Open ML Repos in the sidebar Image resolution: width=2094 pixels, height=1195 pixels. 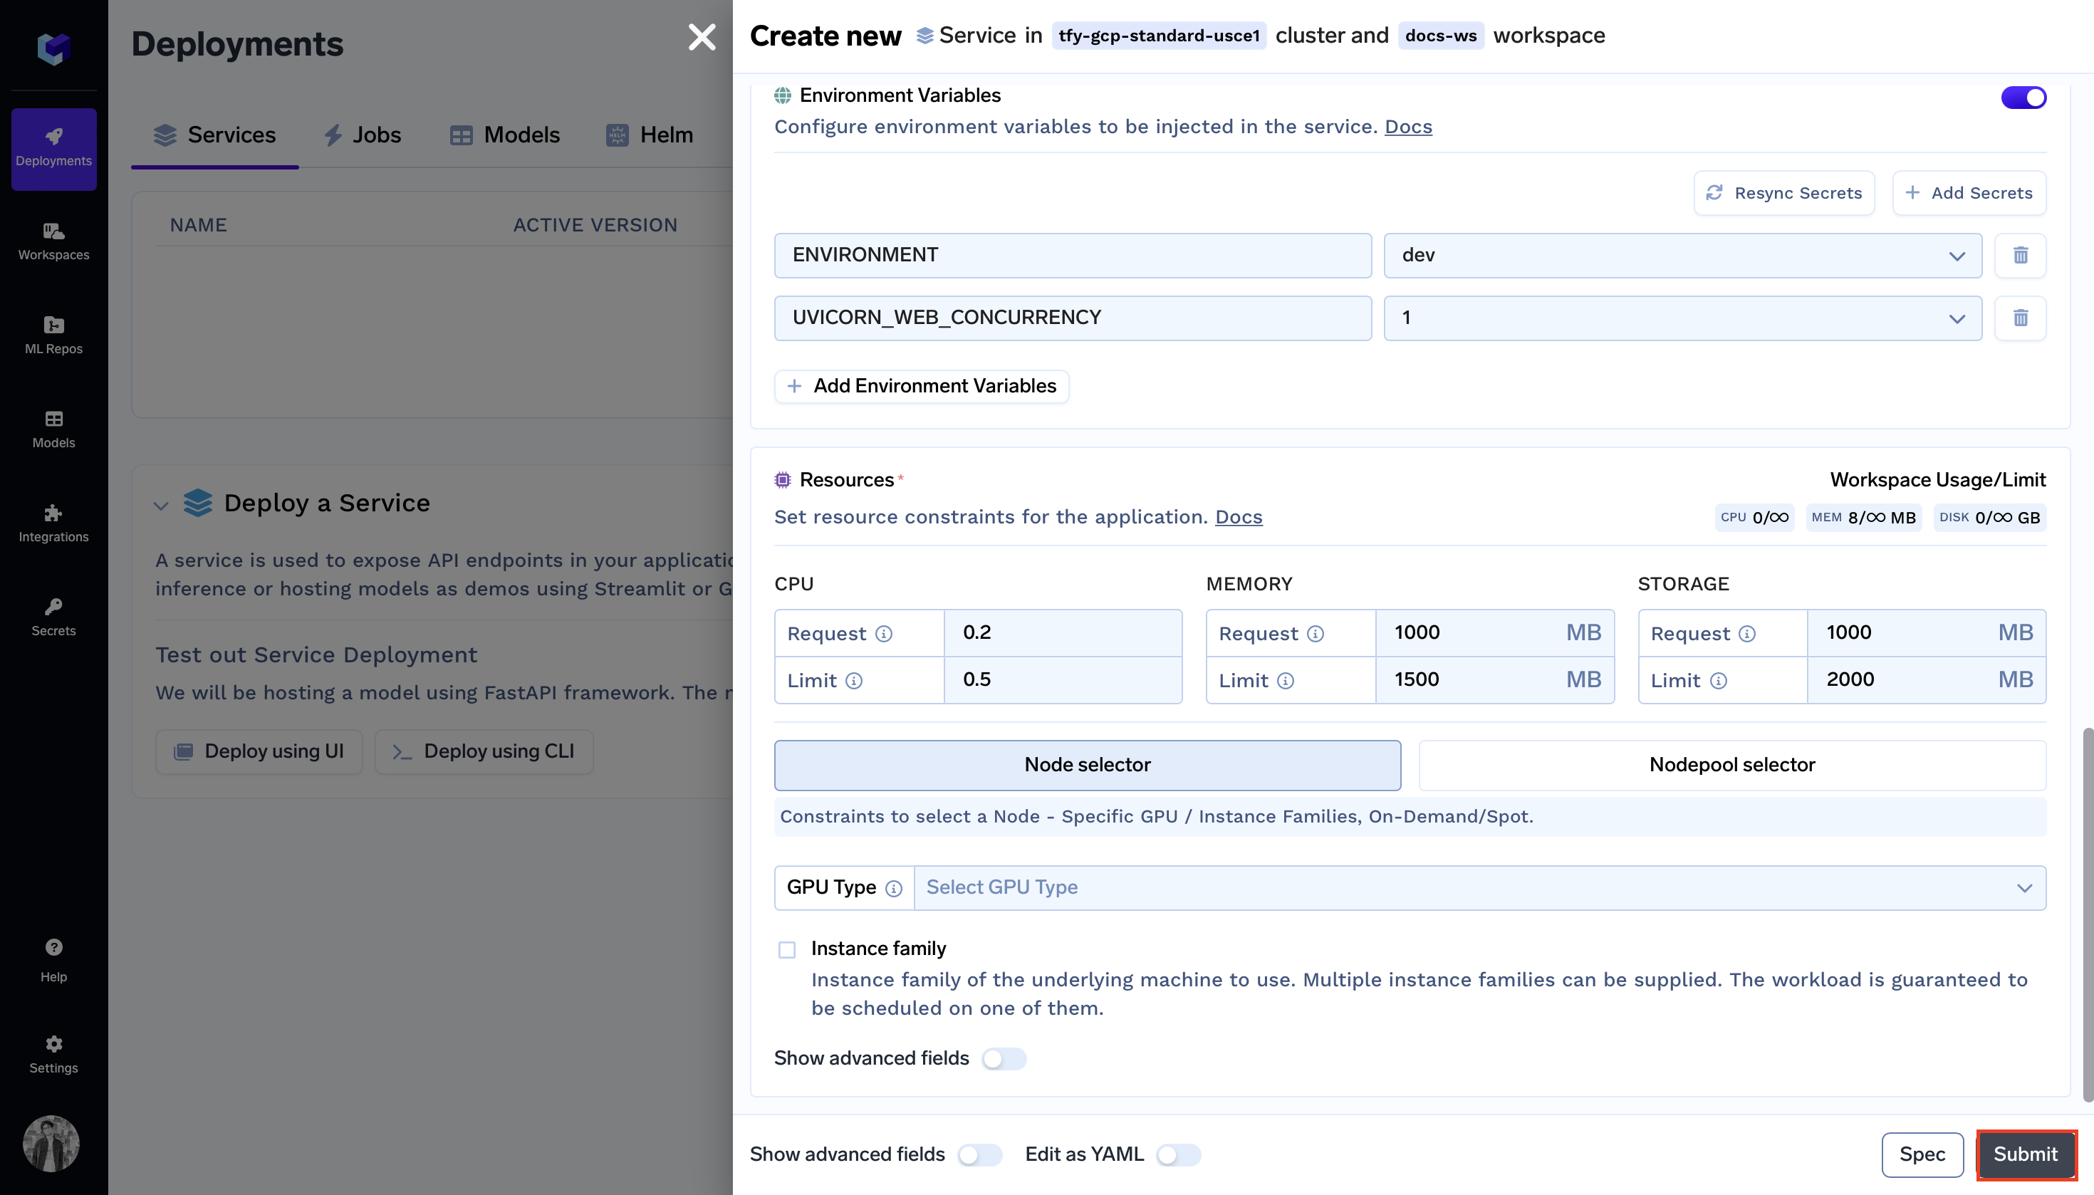[x=53, y=335]
